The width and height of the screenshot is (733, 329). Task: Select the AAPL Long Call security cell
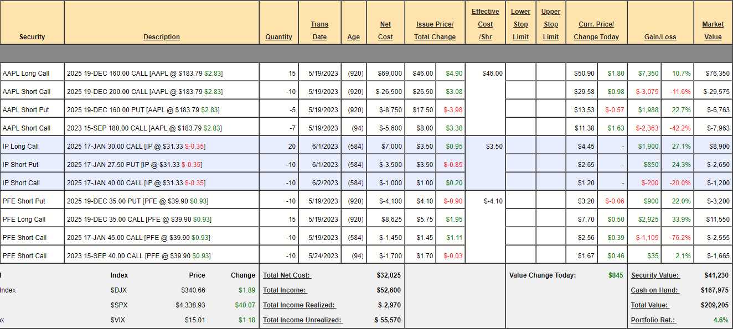click(x=26, y=74)
